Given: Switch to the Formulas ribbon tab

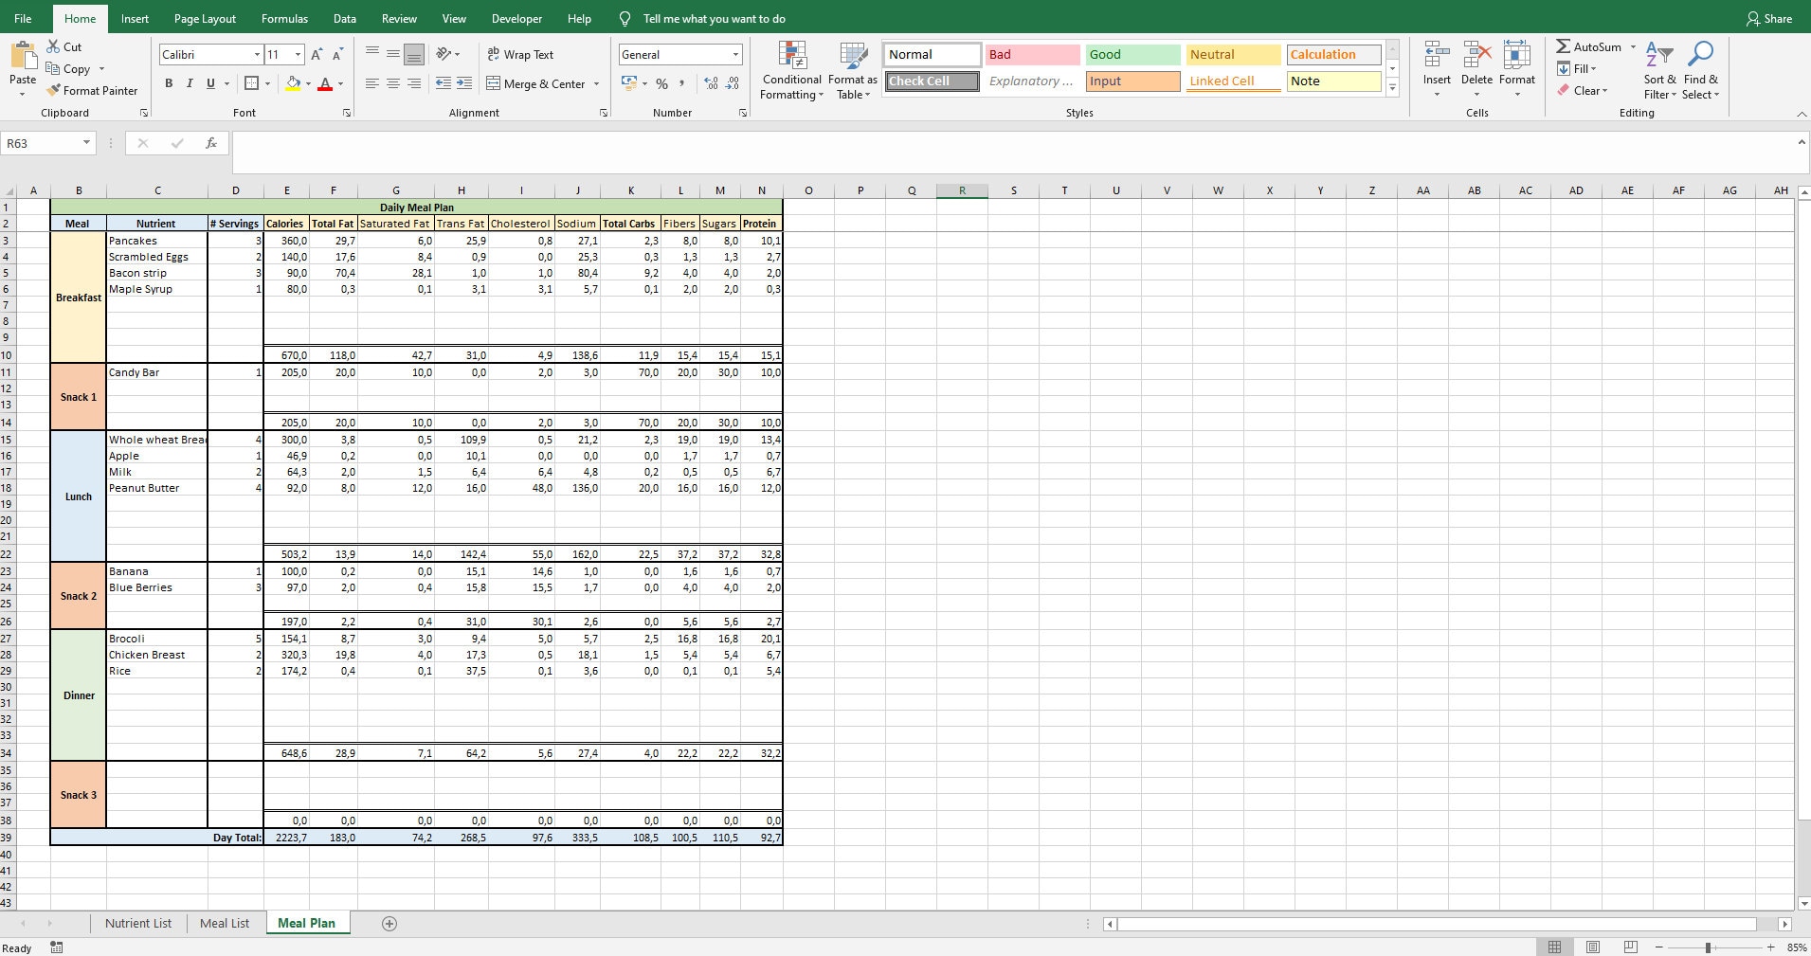Looking at the screenshot, I should (283, 18).
